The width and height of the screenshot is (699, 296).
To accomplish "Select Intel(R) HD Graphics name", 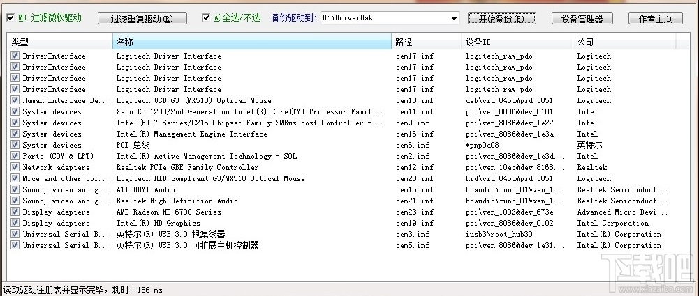I will point(159,223).
